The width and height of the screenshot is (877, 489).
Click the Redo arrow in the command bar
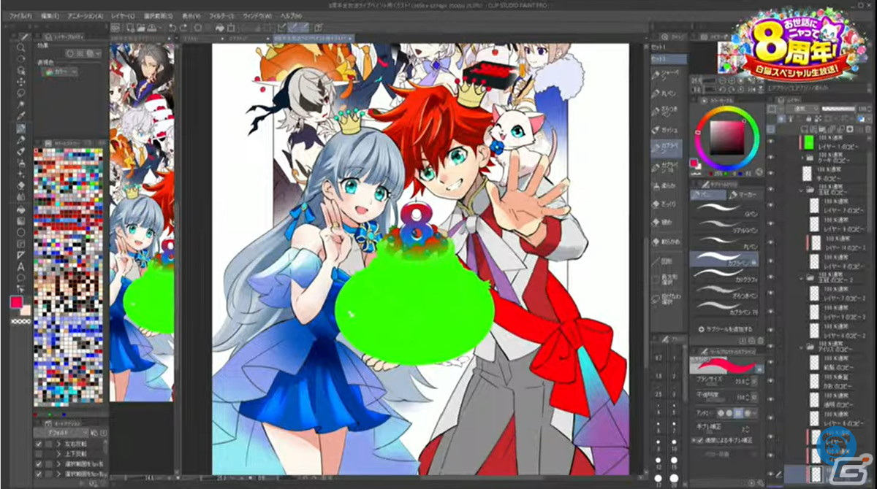coord(184,27)
